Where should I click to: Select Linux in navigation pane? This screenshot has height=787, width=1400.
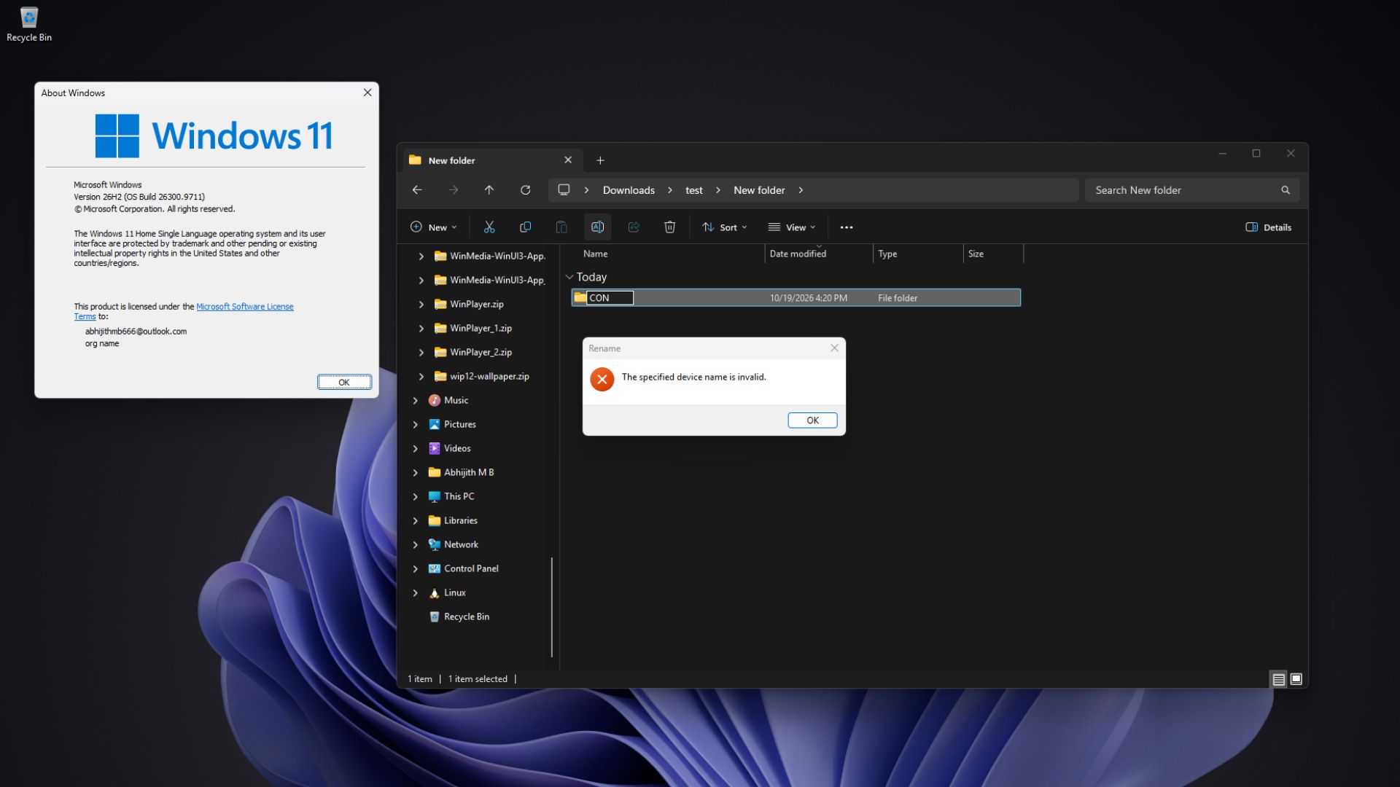454,593
